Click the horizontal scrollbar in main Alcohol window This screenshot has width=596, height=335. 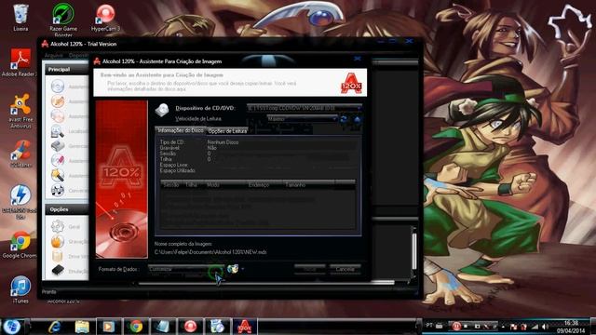pos(266,283)
